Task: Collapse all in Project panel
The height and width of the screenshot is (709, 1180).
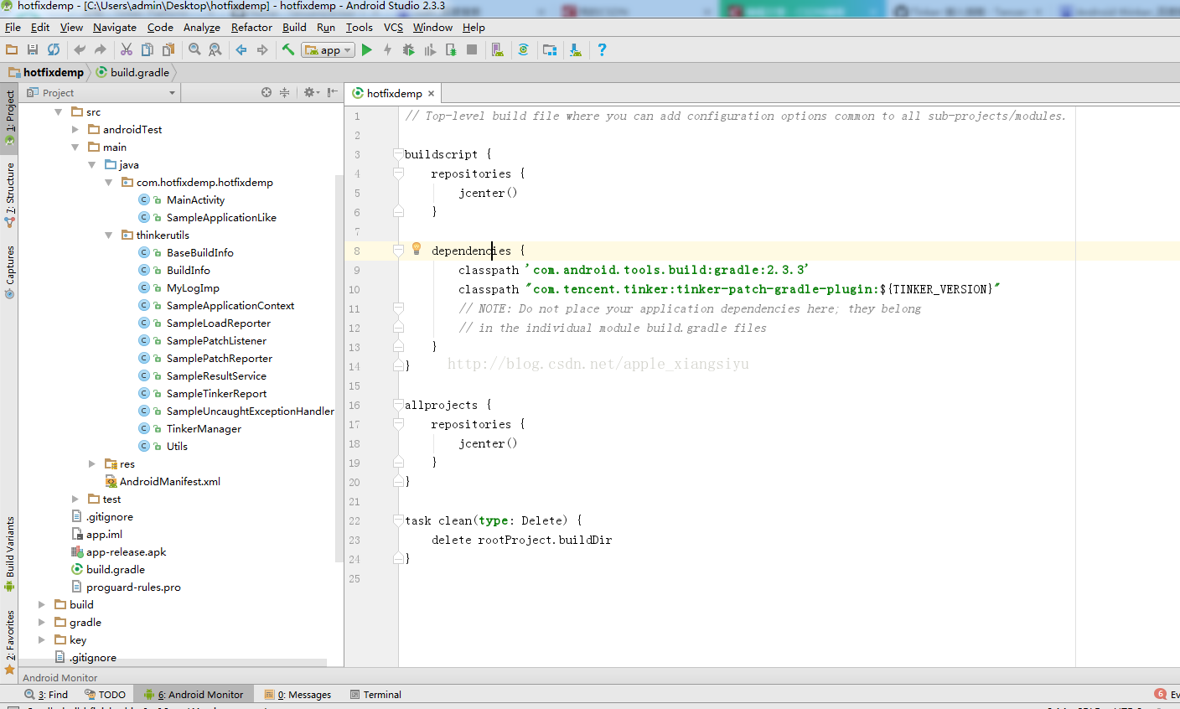Action: click(x=284, y=92)
